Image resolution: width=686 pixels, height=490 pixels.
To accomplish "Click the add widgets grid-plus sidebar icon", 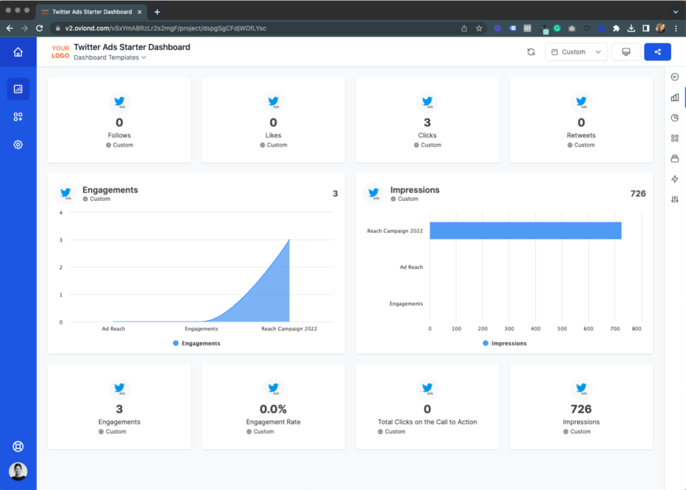I will pos(18,116).
